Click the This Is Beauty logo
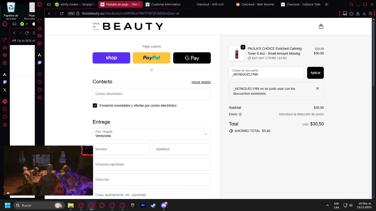This screenshot has height=211, width=376. (128, 26)
